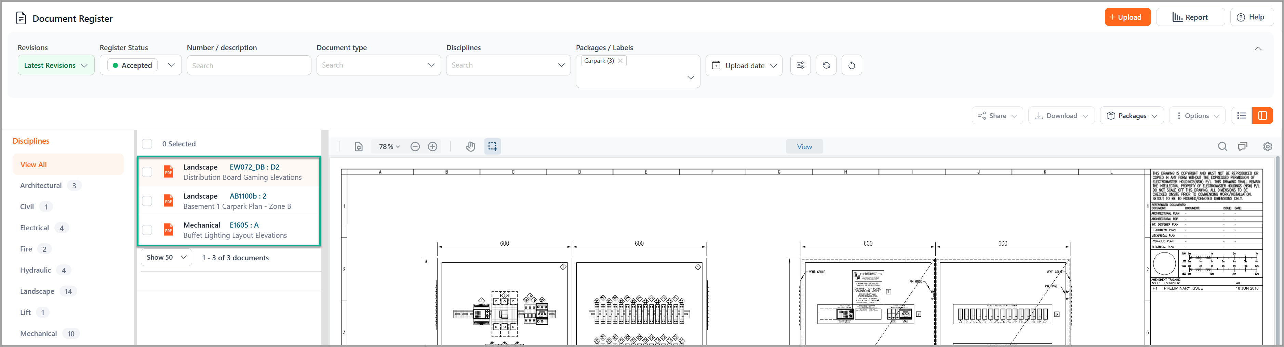
Task: Click the Upload button
Action: (x=1127, y=16)
